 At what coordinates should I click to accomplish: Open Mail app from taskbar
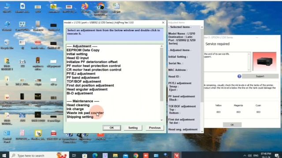point(126,155)
